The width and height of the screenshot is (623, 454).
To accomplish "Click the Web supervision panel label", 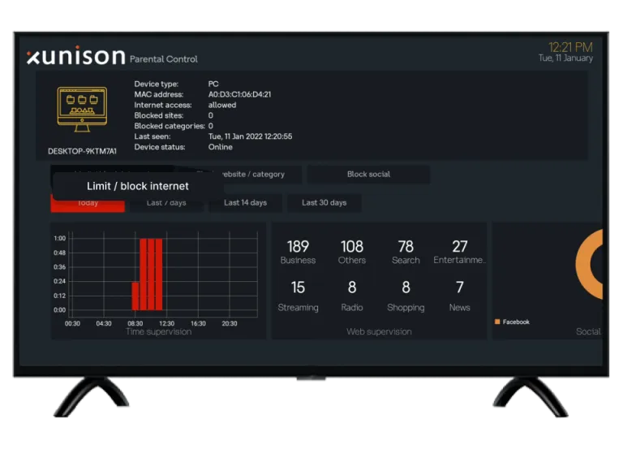I will (x=379, y=331).
